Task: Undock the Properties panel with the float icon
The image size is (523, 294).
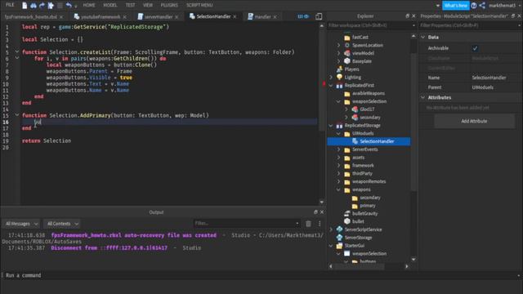Action: point(513,16)
